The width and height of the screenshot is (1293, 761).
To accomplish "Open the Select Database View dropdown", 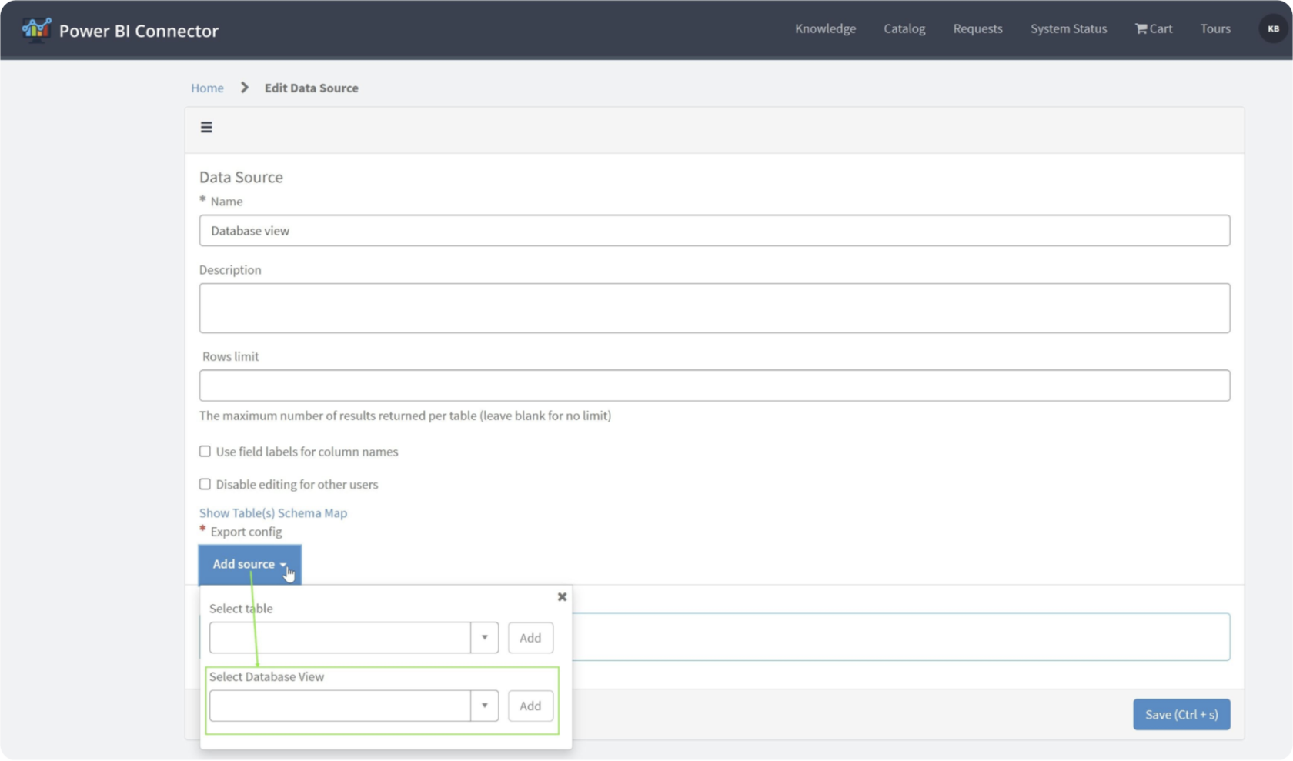I will click(484, 706).
